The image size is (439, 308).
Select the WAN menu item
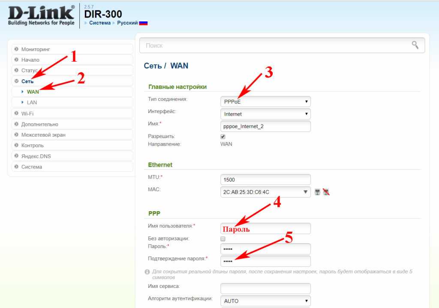[x=33, y=92]
